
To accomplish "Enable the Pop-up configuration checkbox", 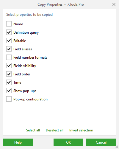I will click(9, 99).
